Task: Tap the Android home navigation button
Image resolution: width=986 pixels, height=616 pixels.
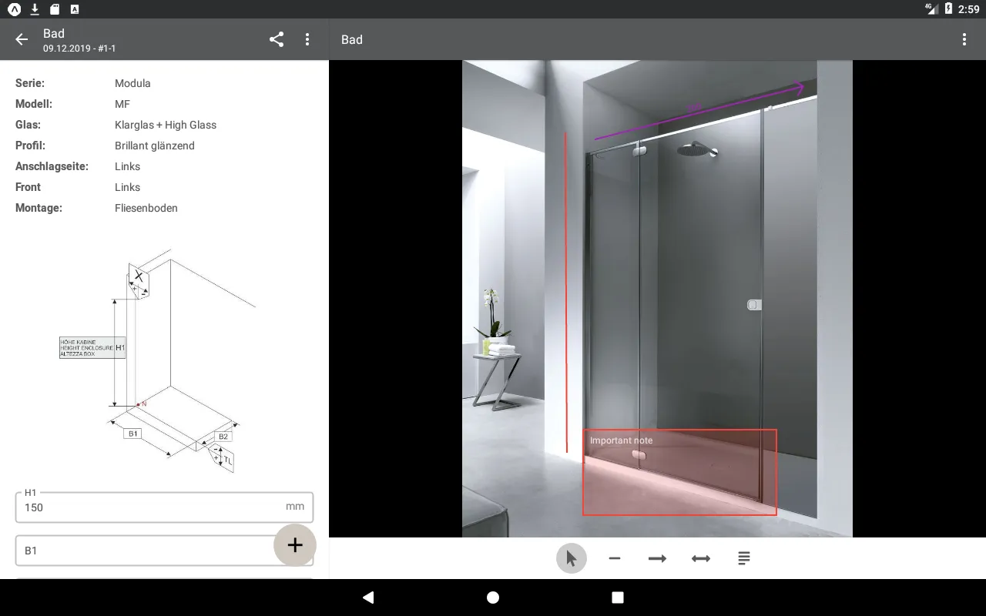Action: point(493,598)
